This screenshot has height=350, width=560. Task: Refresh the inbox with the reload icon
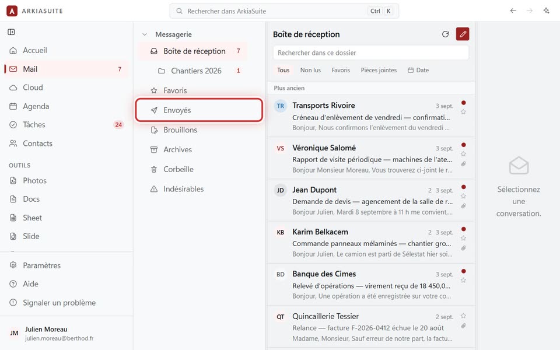pos(445,34)
